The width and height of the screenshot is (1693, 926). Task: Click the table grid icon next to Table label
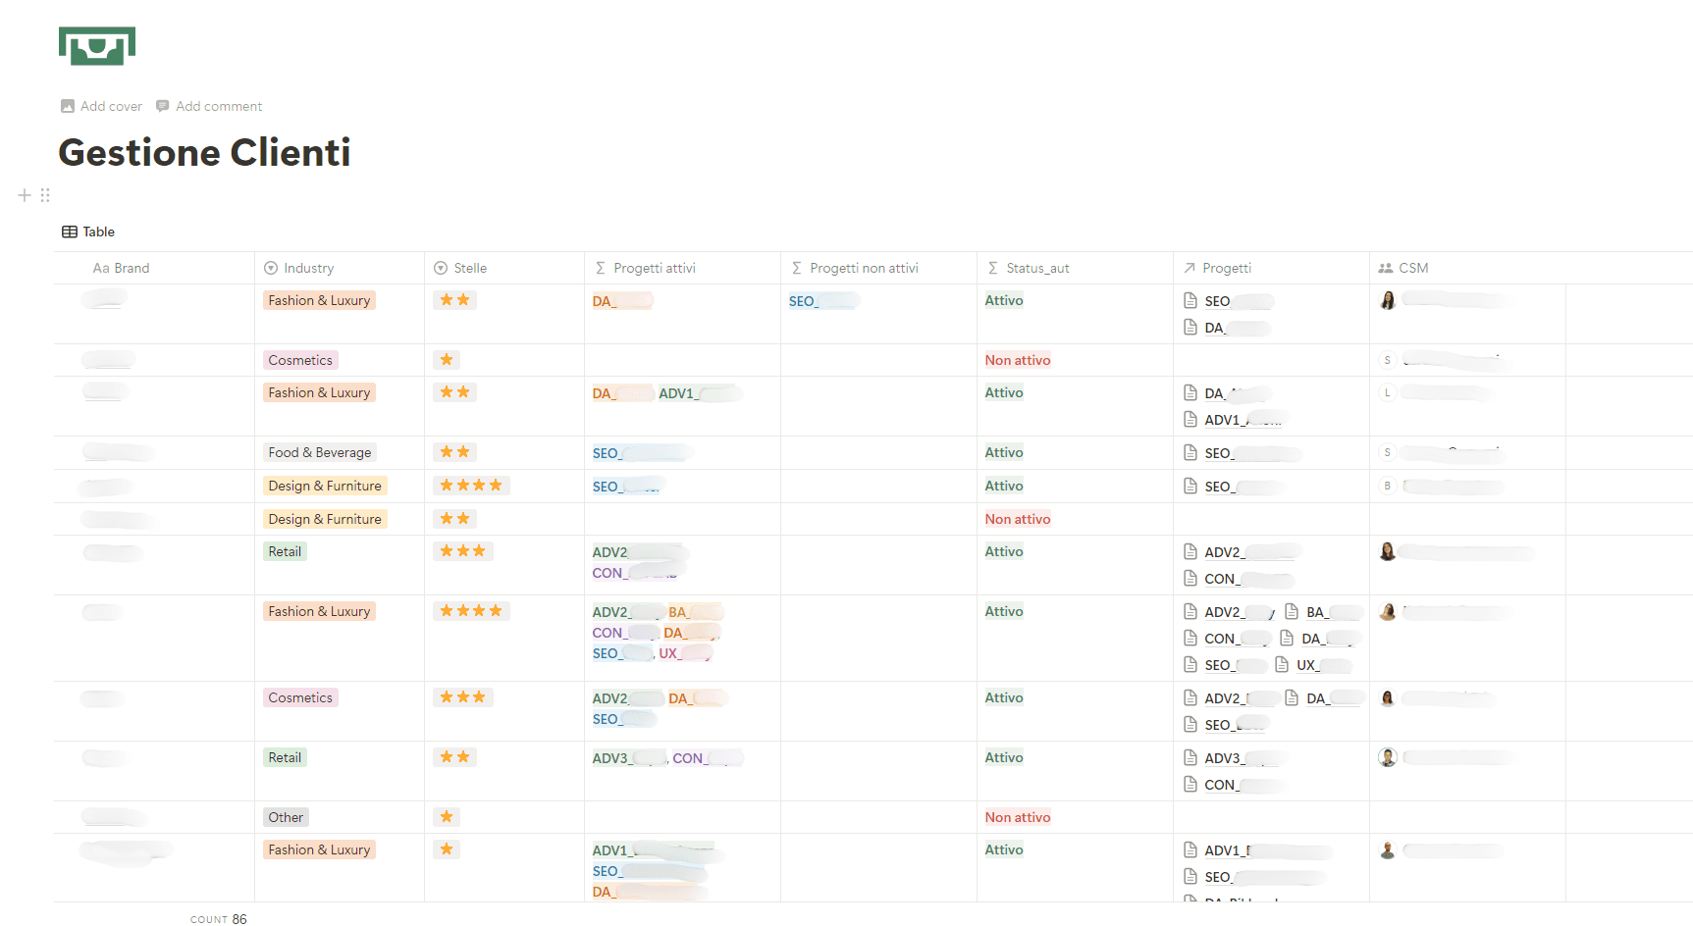[70, 231]
